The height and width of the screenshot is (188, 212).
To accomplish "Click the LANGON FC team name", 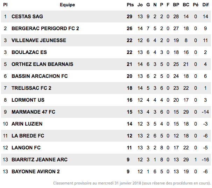I will [x=26, y=148].
